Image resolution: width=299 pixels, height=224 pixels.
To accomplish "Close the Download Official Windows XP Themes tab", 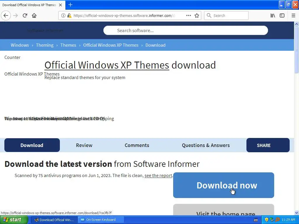I will [60, 5].
